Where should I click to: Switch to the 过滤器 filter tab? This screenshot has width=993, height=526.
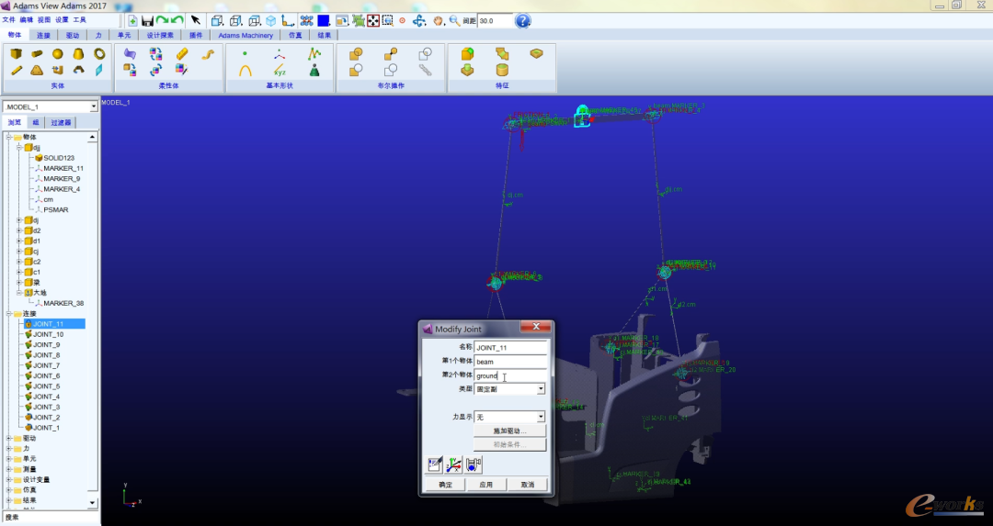tap(61, 123)
